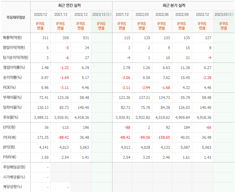
Task: Click the 영업이익률(%) row label
Action: click(x=14, y=68)
